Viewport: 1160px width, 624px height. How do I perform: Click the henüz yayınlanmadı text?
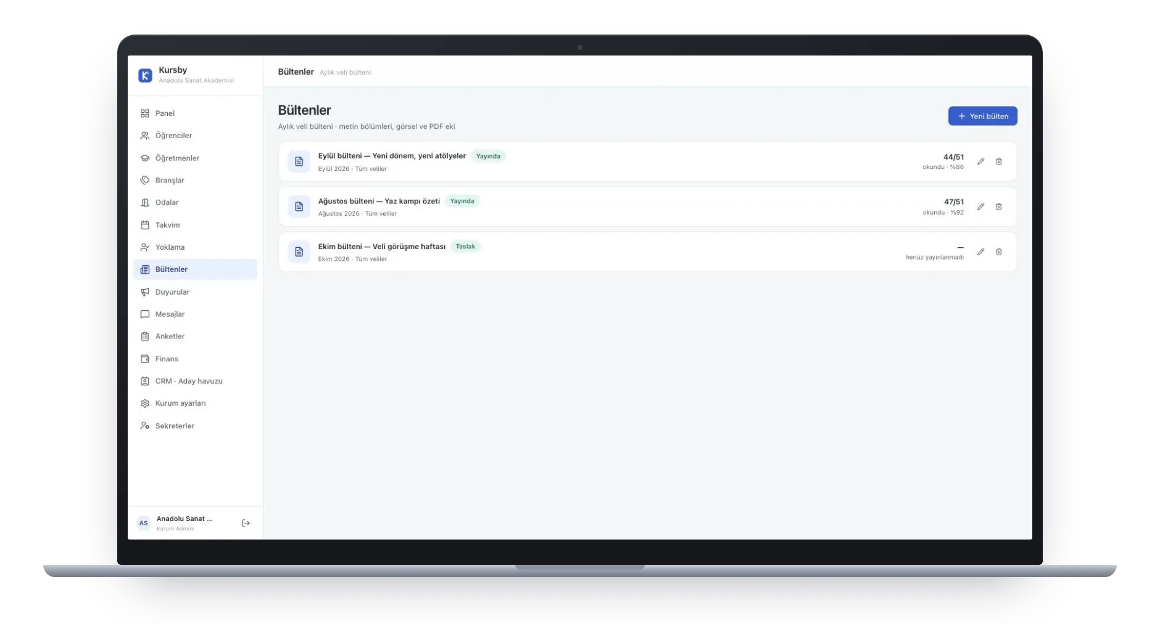[x=934, y=257]
